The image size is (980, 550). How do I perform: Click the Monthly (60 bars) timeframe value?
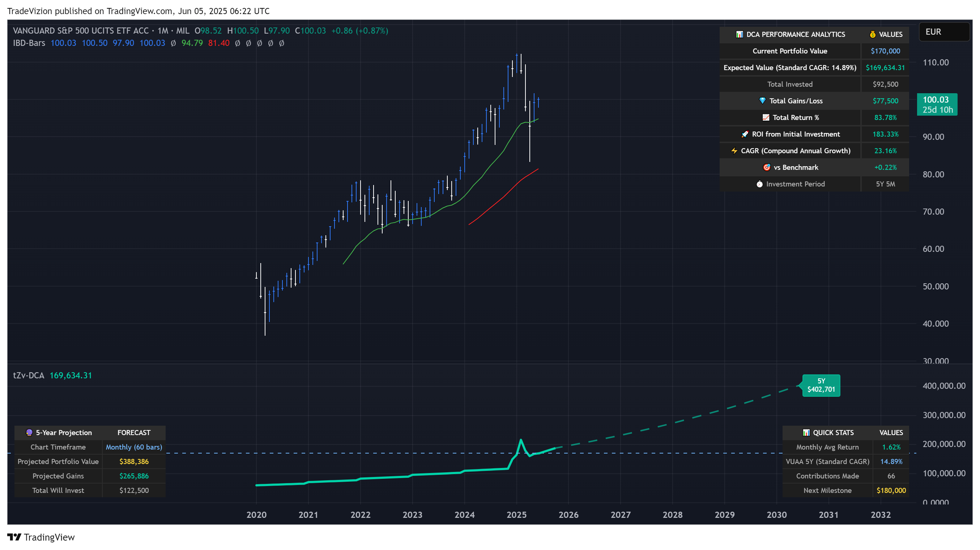pyautogui.click(x=134, y=447)
